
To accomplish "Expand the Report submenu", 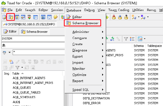I will click(85, 81).
